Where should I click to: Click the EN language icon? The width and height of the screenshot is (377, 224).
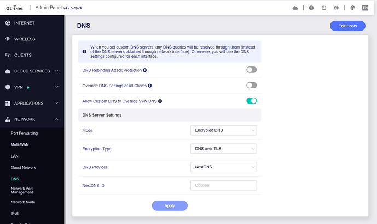(365, 8)
